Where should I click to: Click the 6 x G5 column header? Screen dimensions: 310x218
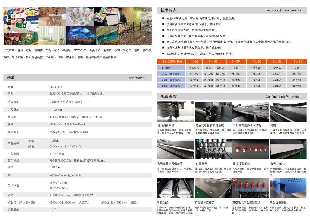click(235, 61)
